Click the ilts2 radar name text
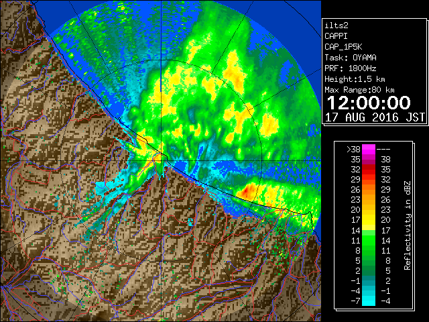The height and width of the screenshot is (322, 429). 336,25
